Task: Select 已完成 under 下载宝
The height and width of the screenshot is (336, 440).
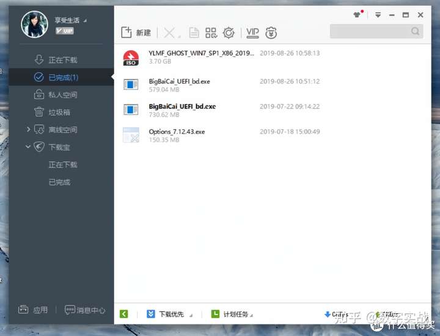Action: tap(59, 182)
